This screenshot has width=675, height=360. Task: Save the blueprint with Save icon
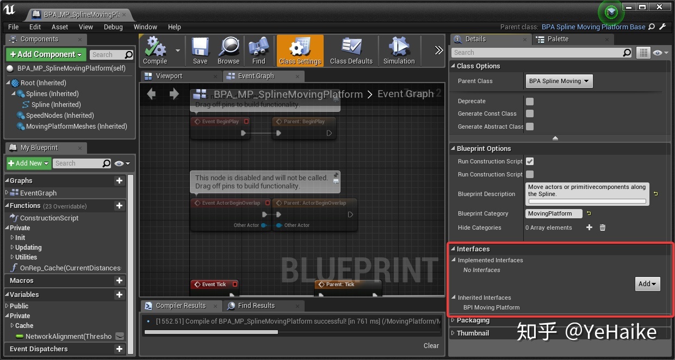tap(200, 50)
